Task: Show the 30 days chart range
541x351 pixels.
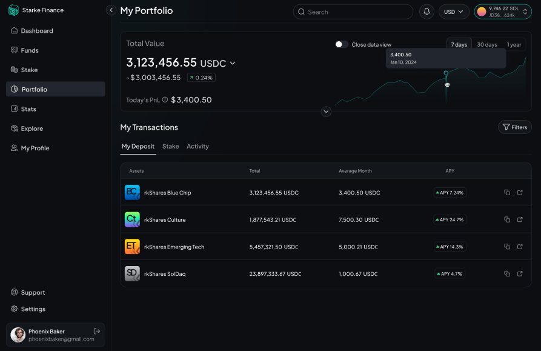Action: [487, 44]
